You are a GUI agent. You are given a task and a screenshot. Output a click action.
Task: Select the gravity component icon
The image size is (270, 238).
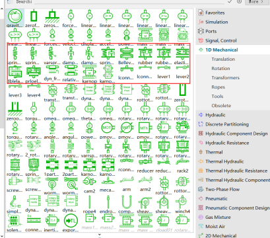point(15,16)
